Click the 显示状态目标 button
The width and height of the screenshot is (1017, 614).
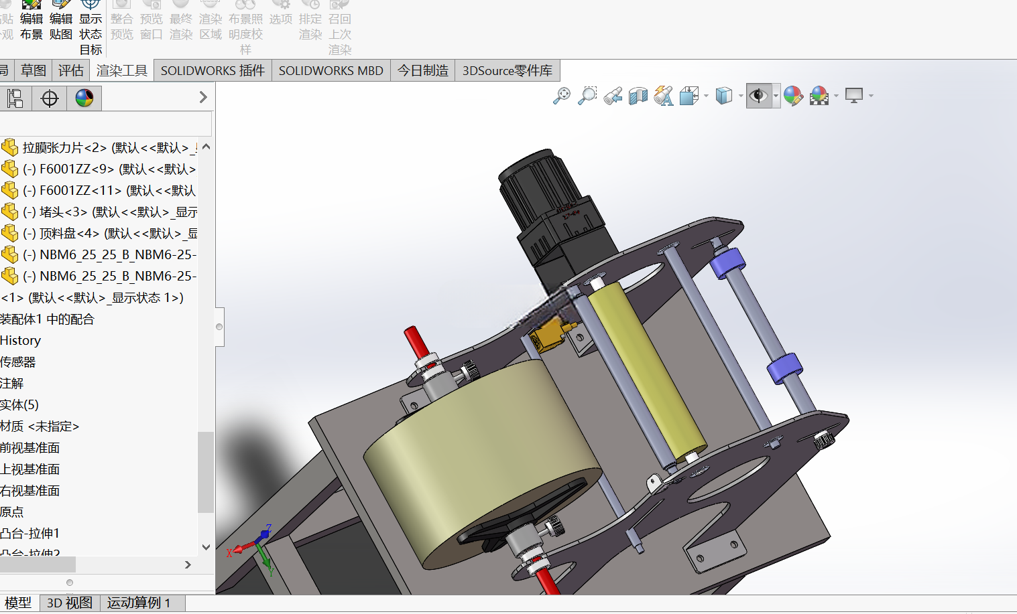(x=91, y=27)
